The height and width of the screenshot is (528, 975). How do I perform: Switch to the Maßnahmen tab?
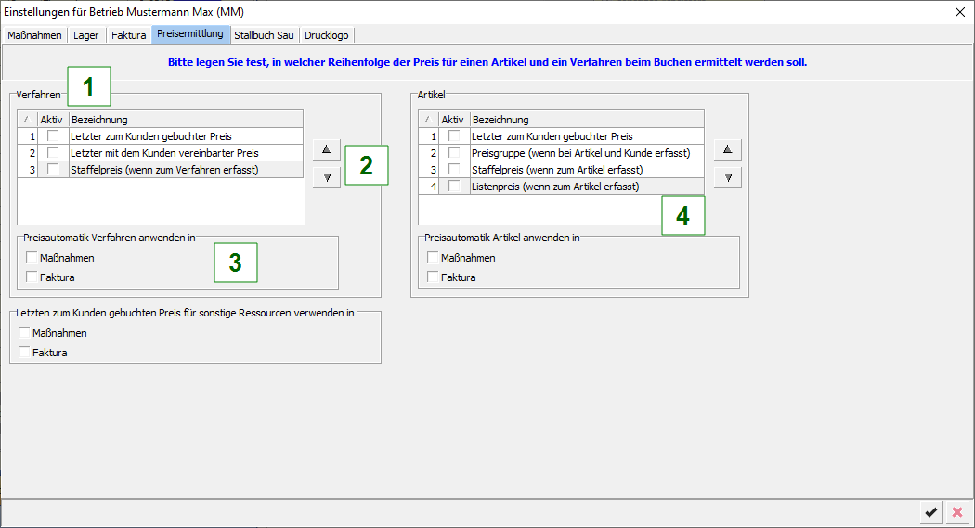pos(34,35)
